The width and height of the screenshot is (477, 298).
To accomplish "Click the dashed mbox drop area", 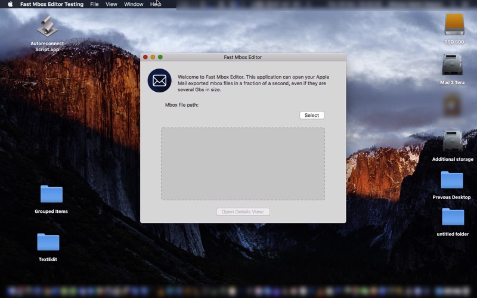I will click(243, 163).
